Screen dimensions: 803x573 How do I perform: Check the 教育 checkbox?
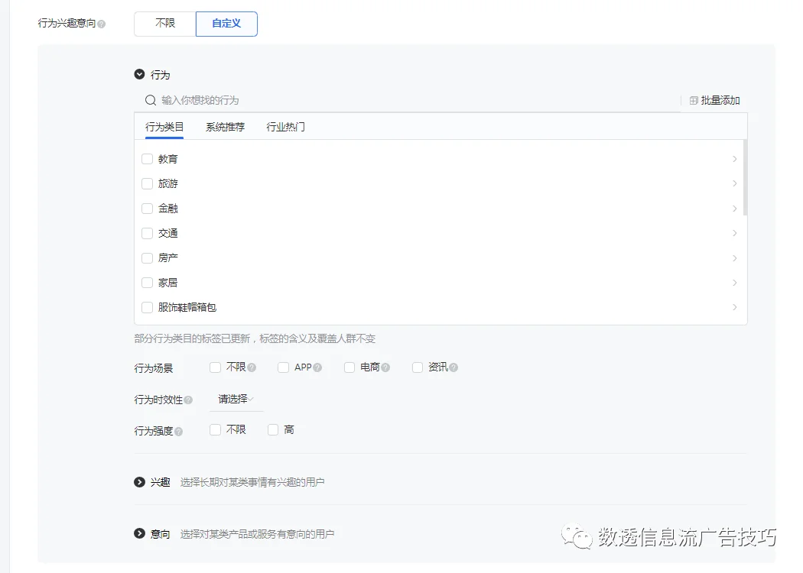coord(147,159)
